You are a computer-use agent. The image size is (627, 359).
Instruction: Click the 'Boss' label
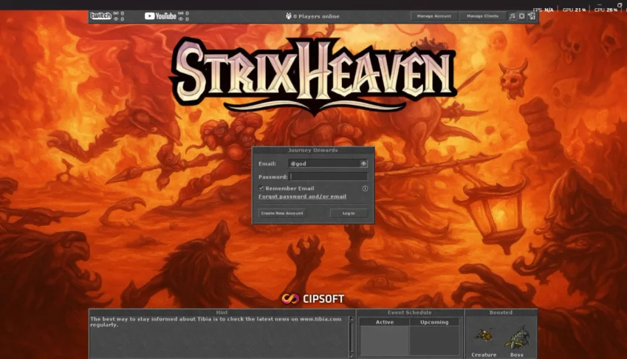pos(517,355)
